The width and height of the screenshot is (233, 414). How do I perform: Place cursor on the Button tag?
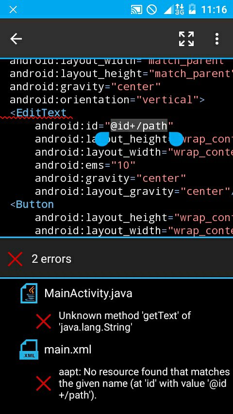point(34,205)
